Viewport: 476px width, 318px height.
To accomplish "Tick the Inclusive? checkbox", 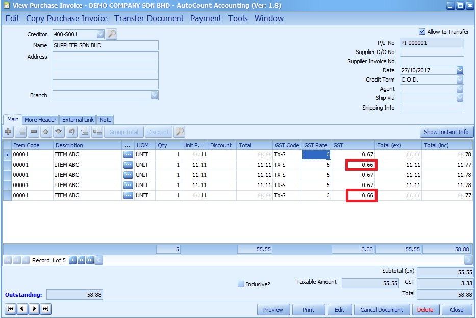I will coord(241,284).
